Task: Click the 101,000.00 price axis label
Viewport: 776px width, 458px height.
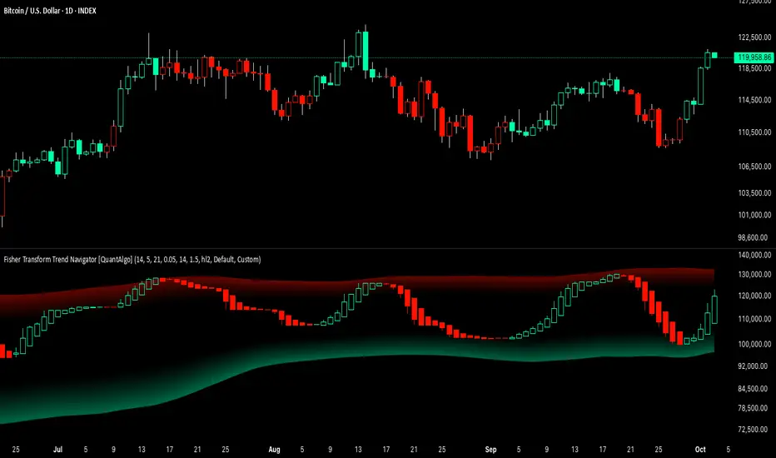Action: 754,215
